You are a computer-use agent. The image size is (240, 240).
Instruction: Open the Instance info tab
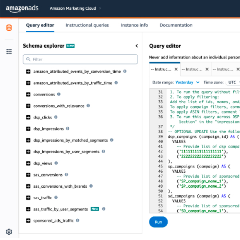pyautogui.click(x=134, y=25)
